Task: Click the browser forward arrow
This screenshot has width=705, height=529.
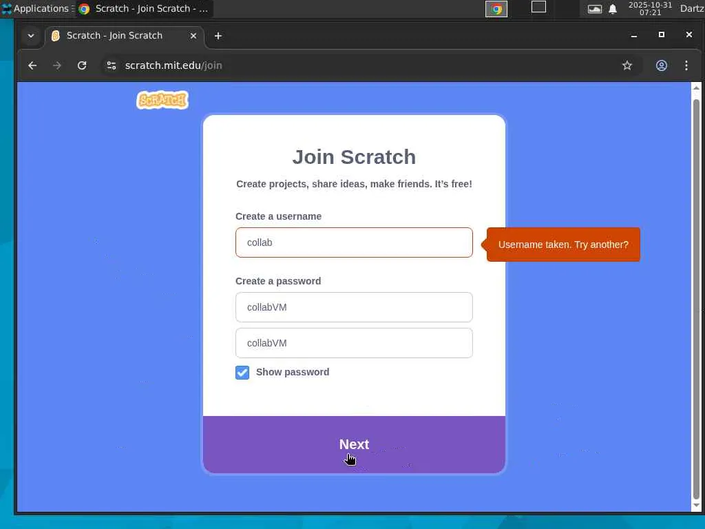Action: [x=57, y=65]
